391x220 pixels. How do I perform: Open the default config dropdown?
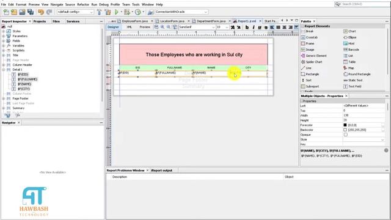pos(75,12)
